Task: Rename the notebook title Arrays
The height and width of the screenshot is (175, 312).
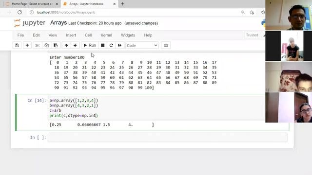Action: coord(58,23)
